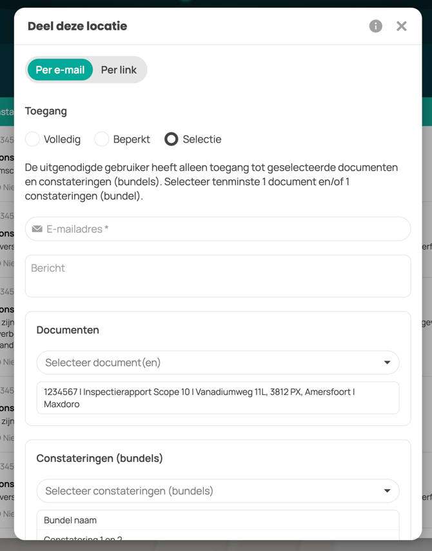This screenshot has height=551, width=432.
Task: Select the Selectie radio button
Action: click(172, 139)
